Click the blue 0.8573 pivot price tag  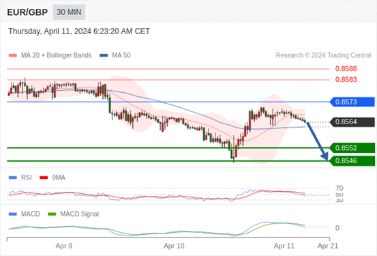tap(352, 102)
